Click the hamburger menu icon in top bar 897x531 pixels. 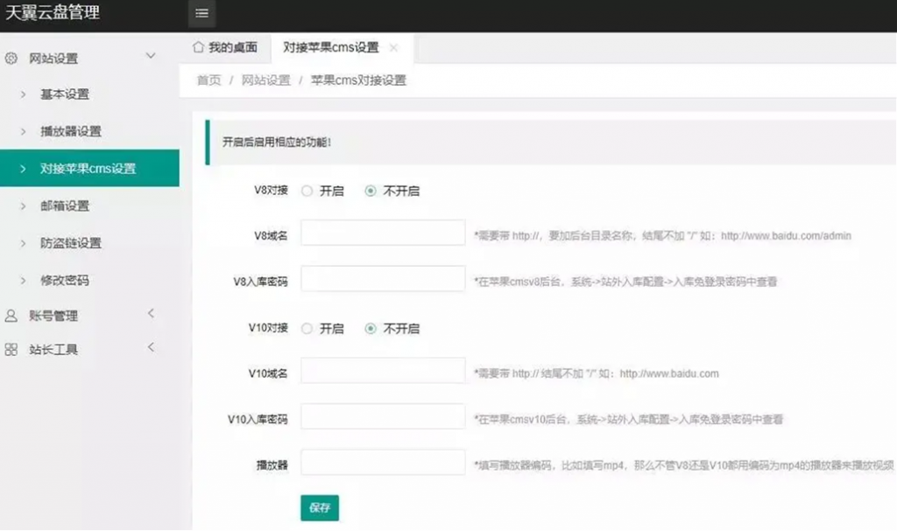201,13
